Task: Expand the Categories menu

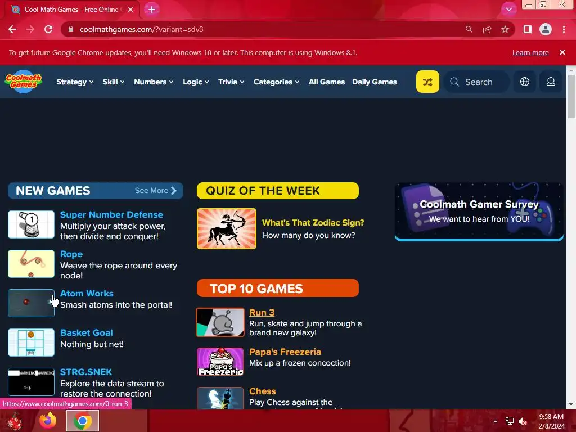Action: [x=276, y=82]
